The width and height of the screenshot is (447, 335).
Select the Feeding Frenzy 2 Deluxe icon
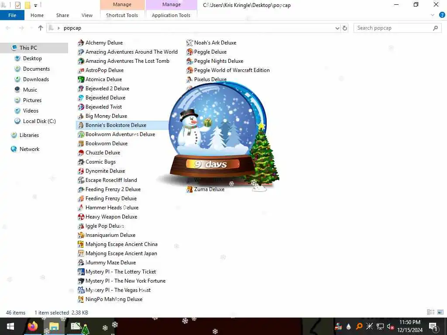pyautogui.click(x=81, y=189)
